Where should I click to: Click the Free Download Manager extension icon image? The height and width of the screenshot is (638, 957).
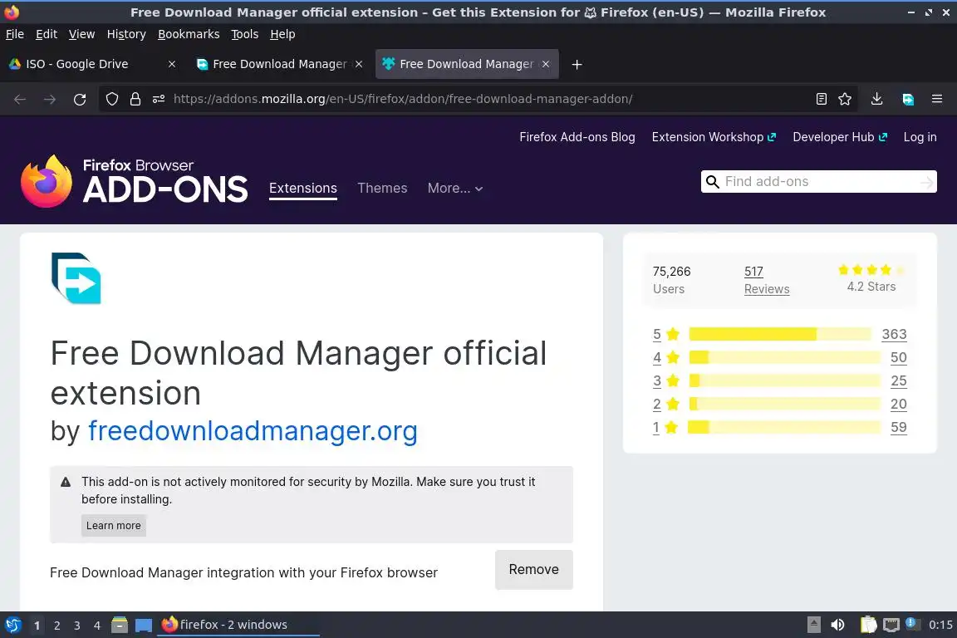pyautogui.click(x=76, y=277)
